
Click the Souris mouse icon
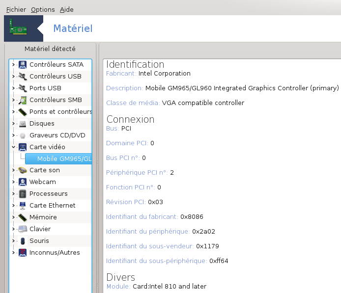coord(23,241)
